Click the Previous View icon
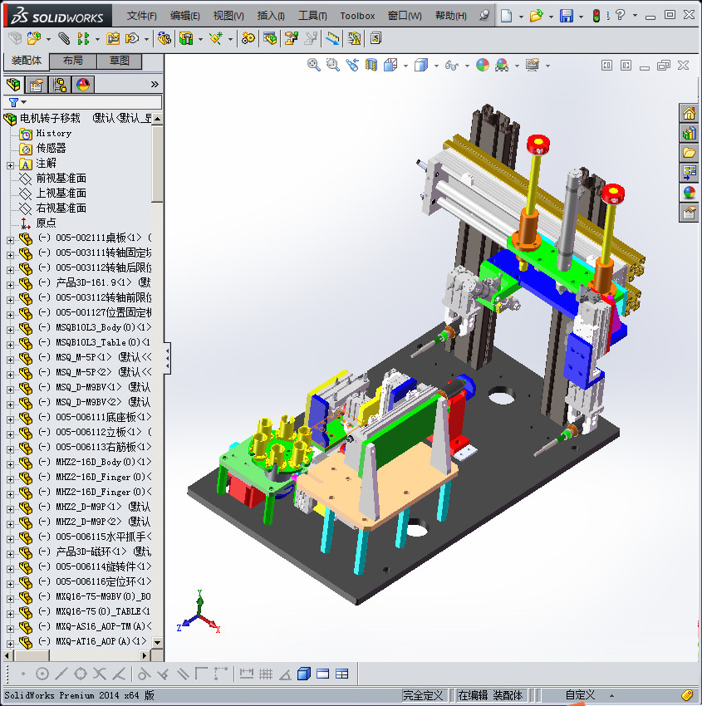Screen dimensions: 702x706 click(x=352, y=66)
